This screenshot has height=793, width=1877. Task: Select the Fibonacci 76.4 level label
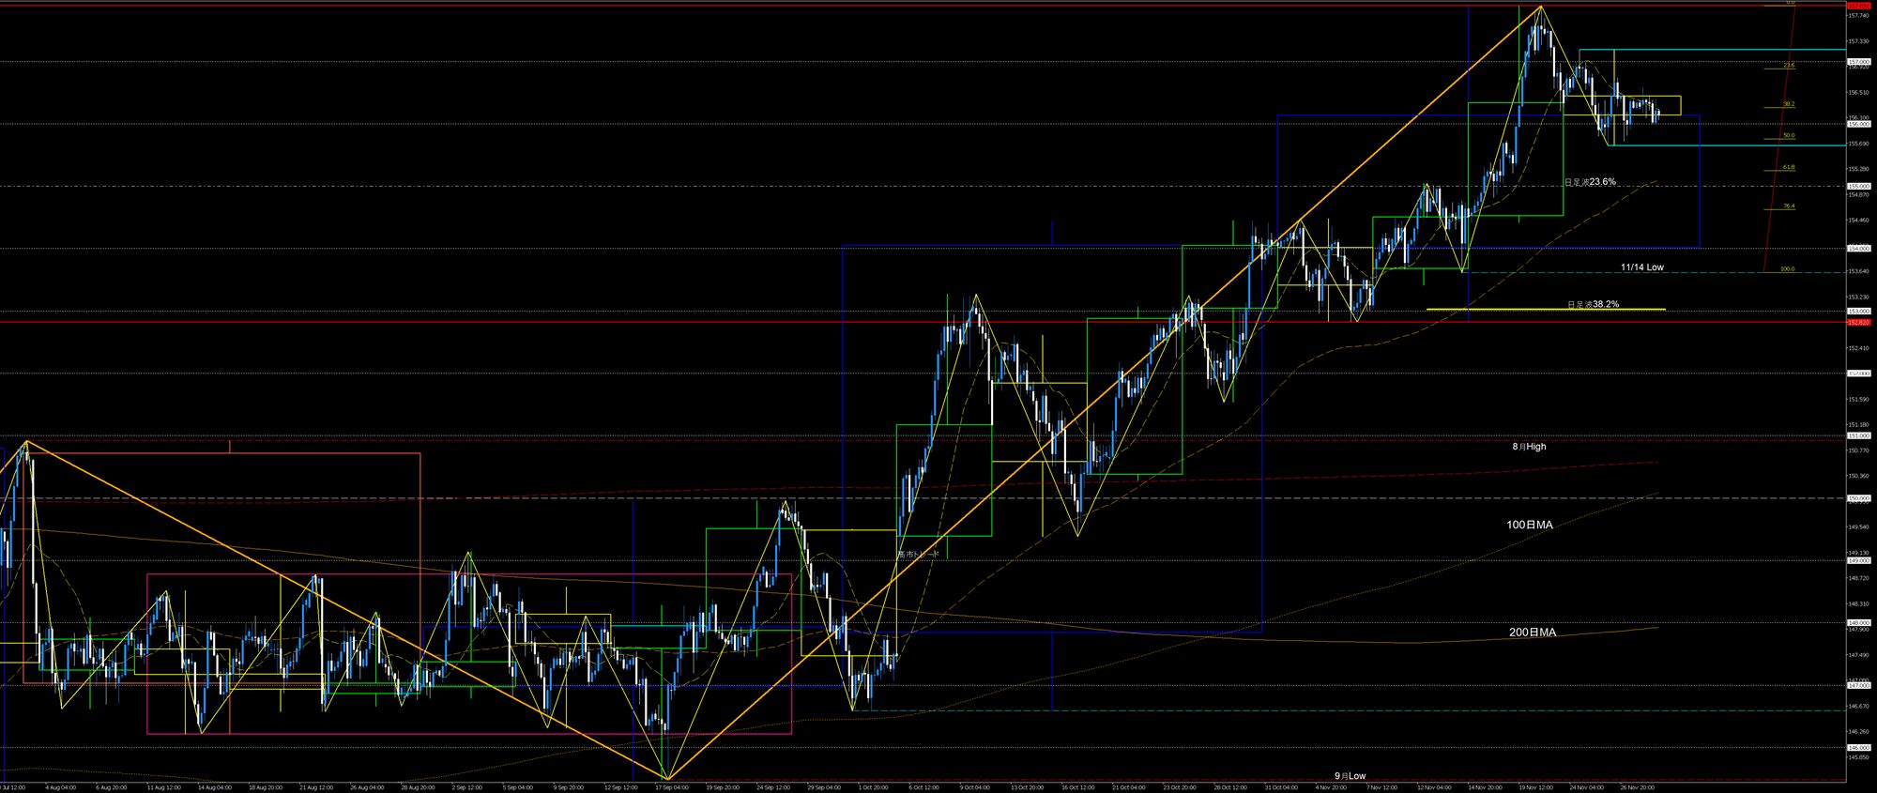click(1789, 206)
